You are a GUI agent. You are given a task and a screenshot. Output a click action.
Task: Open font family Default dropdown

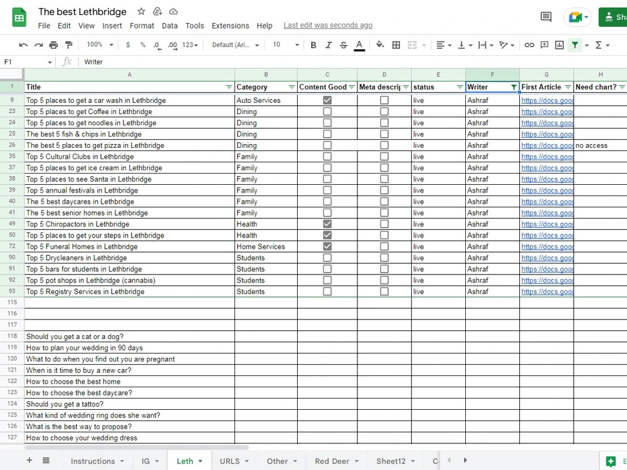click(x=235, y=44)
